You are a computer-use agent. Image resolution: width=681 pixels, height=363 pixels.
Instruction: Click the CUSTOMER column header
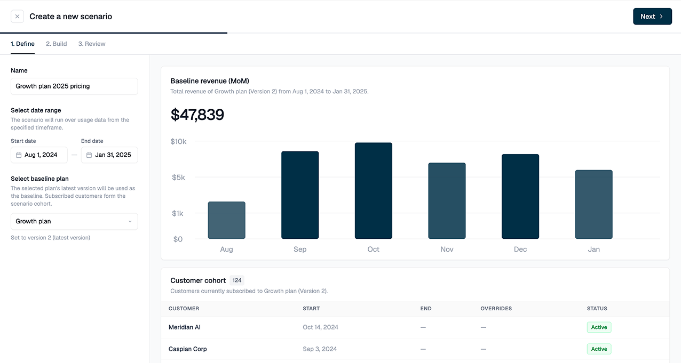184,309
